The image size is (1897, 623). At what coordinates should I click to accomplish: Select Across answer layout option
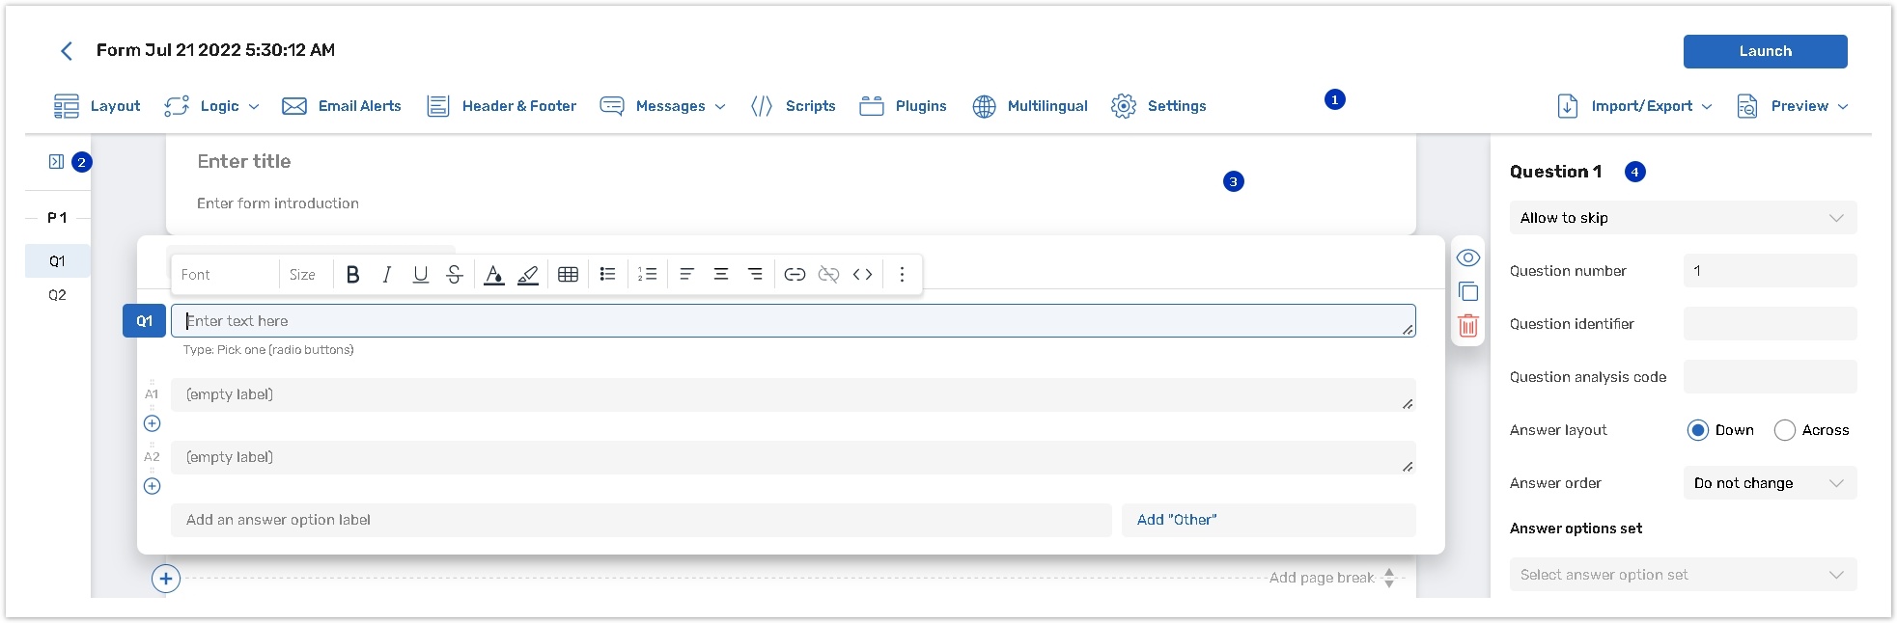(x=1785, y=430)
